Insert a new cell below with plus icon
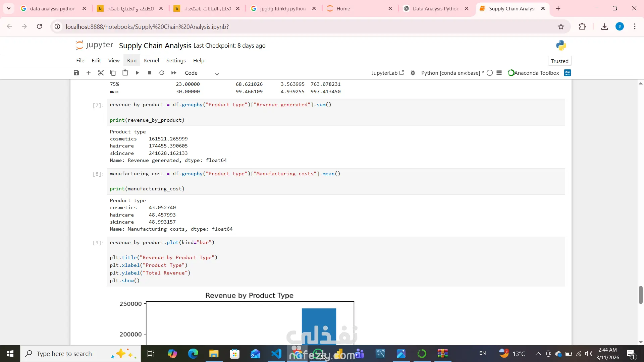 tap(89, 73)
